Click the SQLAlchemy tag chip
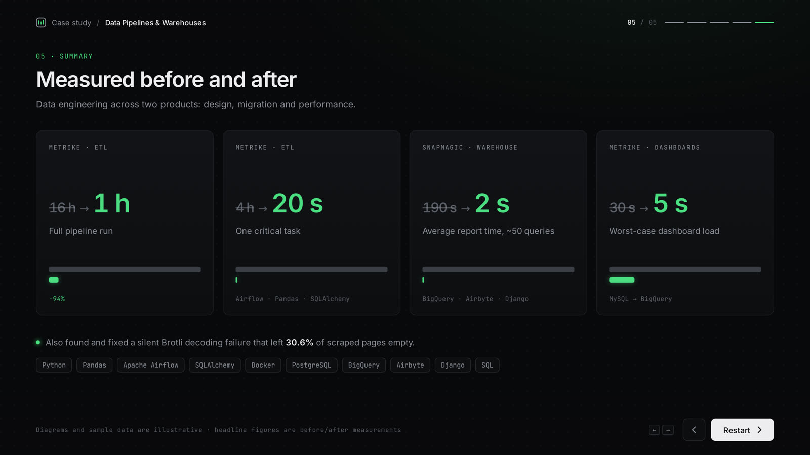This screenshot has height=455, width=810. [x=215, y=365]
